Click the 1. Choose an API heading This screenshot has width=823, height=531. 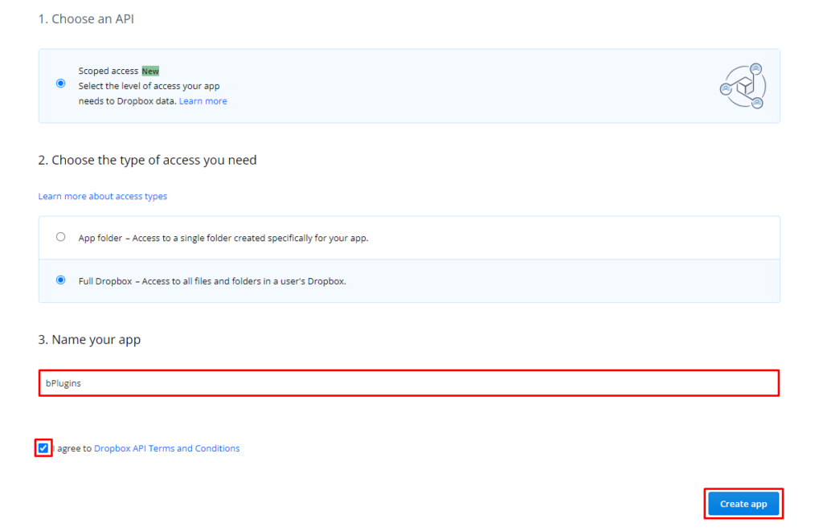click(x=86, y=18)
